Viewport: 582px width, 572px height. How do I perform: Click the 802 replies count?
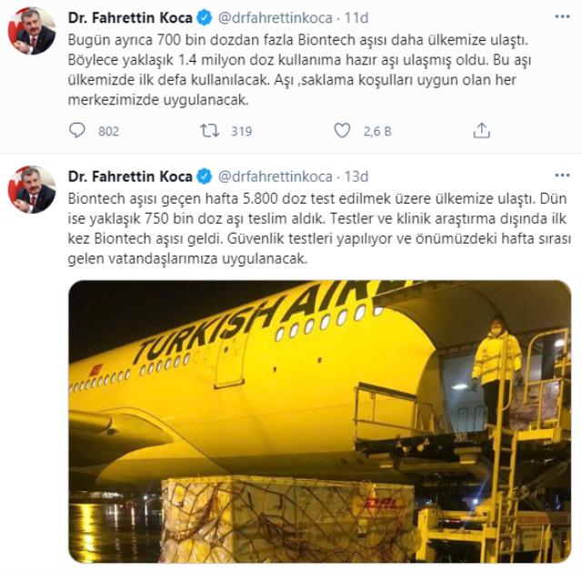pos(109,131)
